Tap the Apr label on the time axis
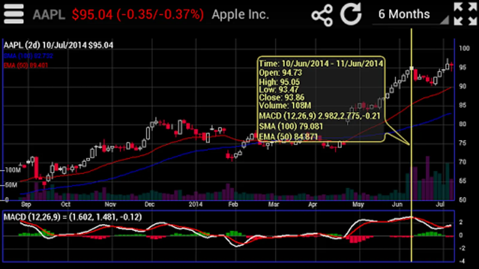 (x=313, y=204)
